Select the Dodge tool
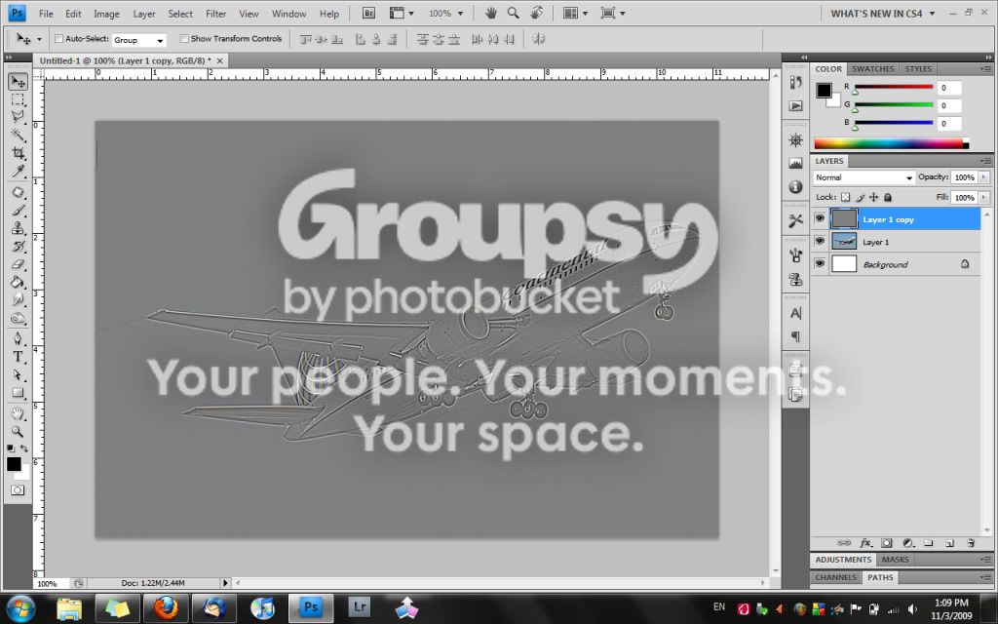Image resolution: width=998 pixels, height=624 pixels. 18,318
